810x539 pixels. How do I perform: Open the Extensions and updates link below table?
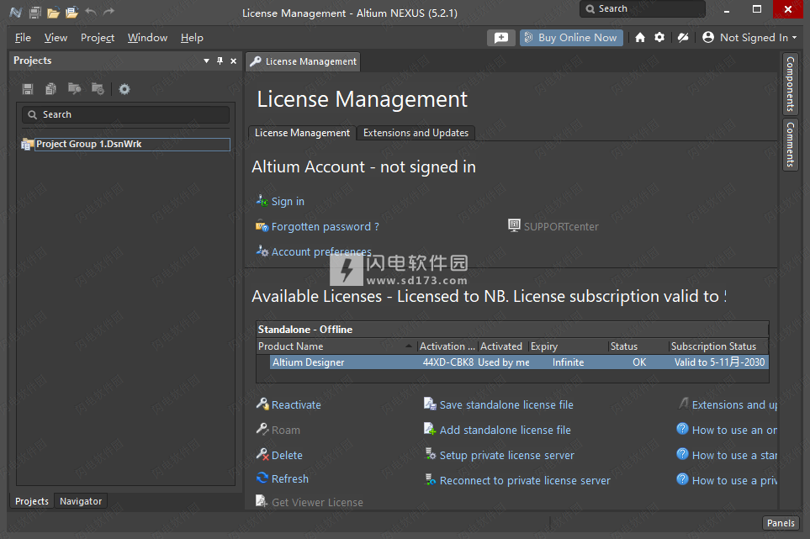click(734, 404)
